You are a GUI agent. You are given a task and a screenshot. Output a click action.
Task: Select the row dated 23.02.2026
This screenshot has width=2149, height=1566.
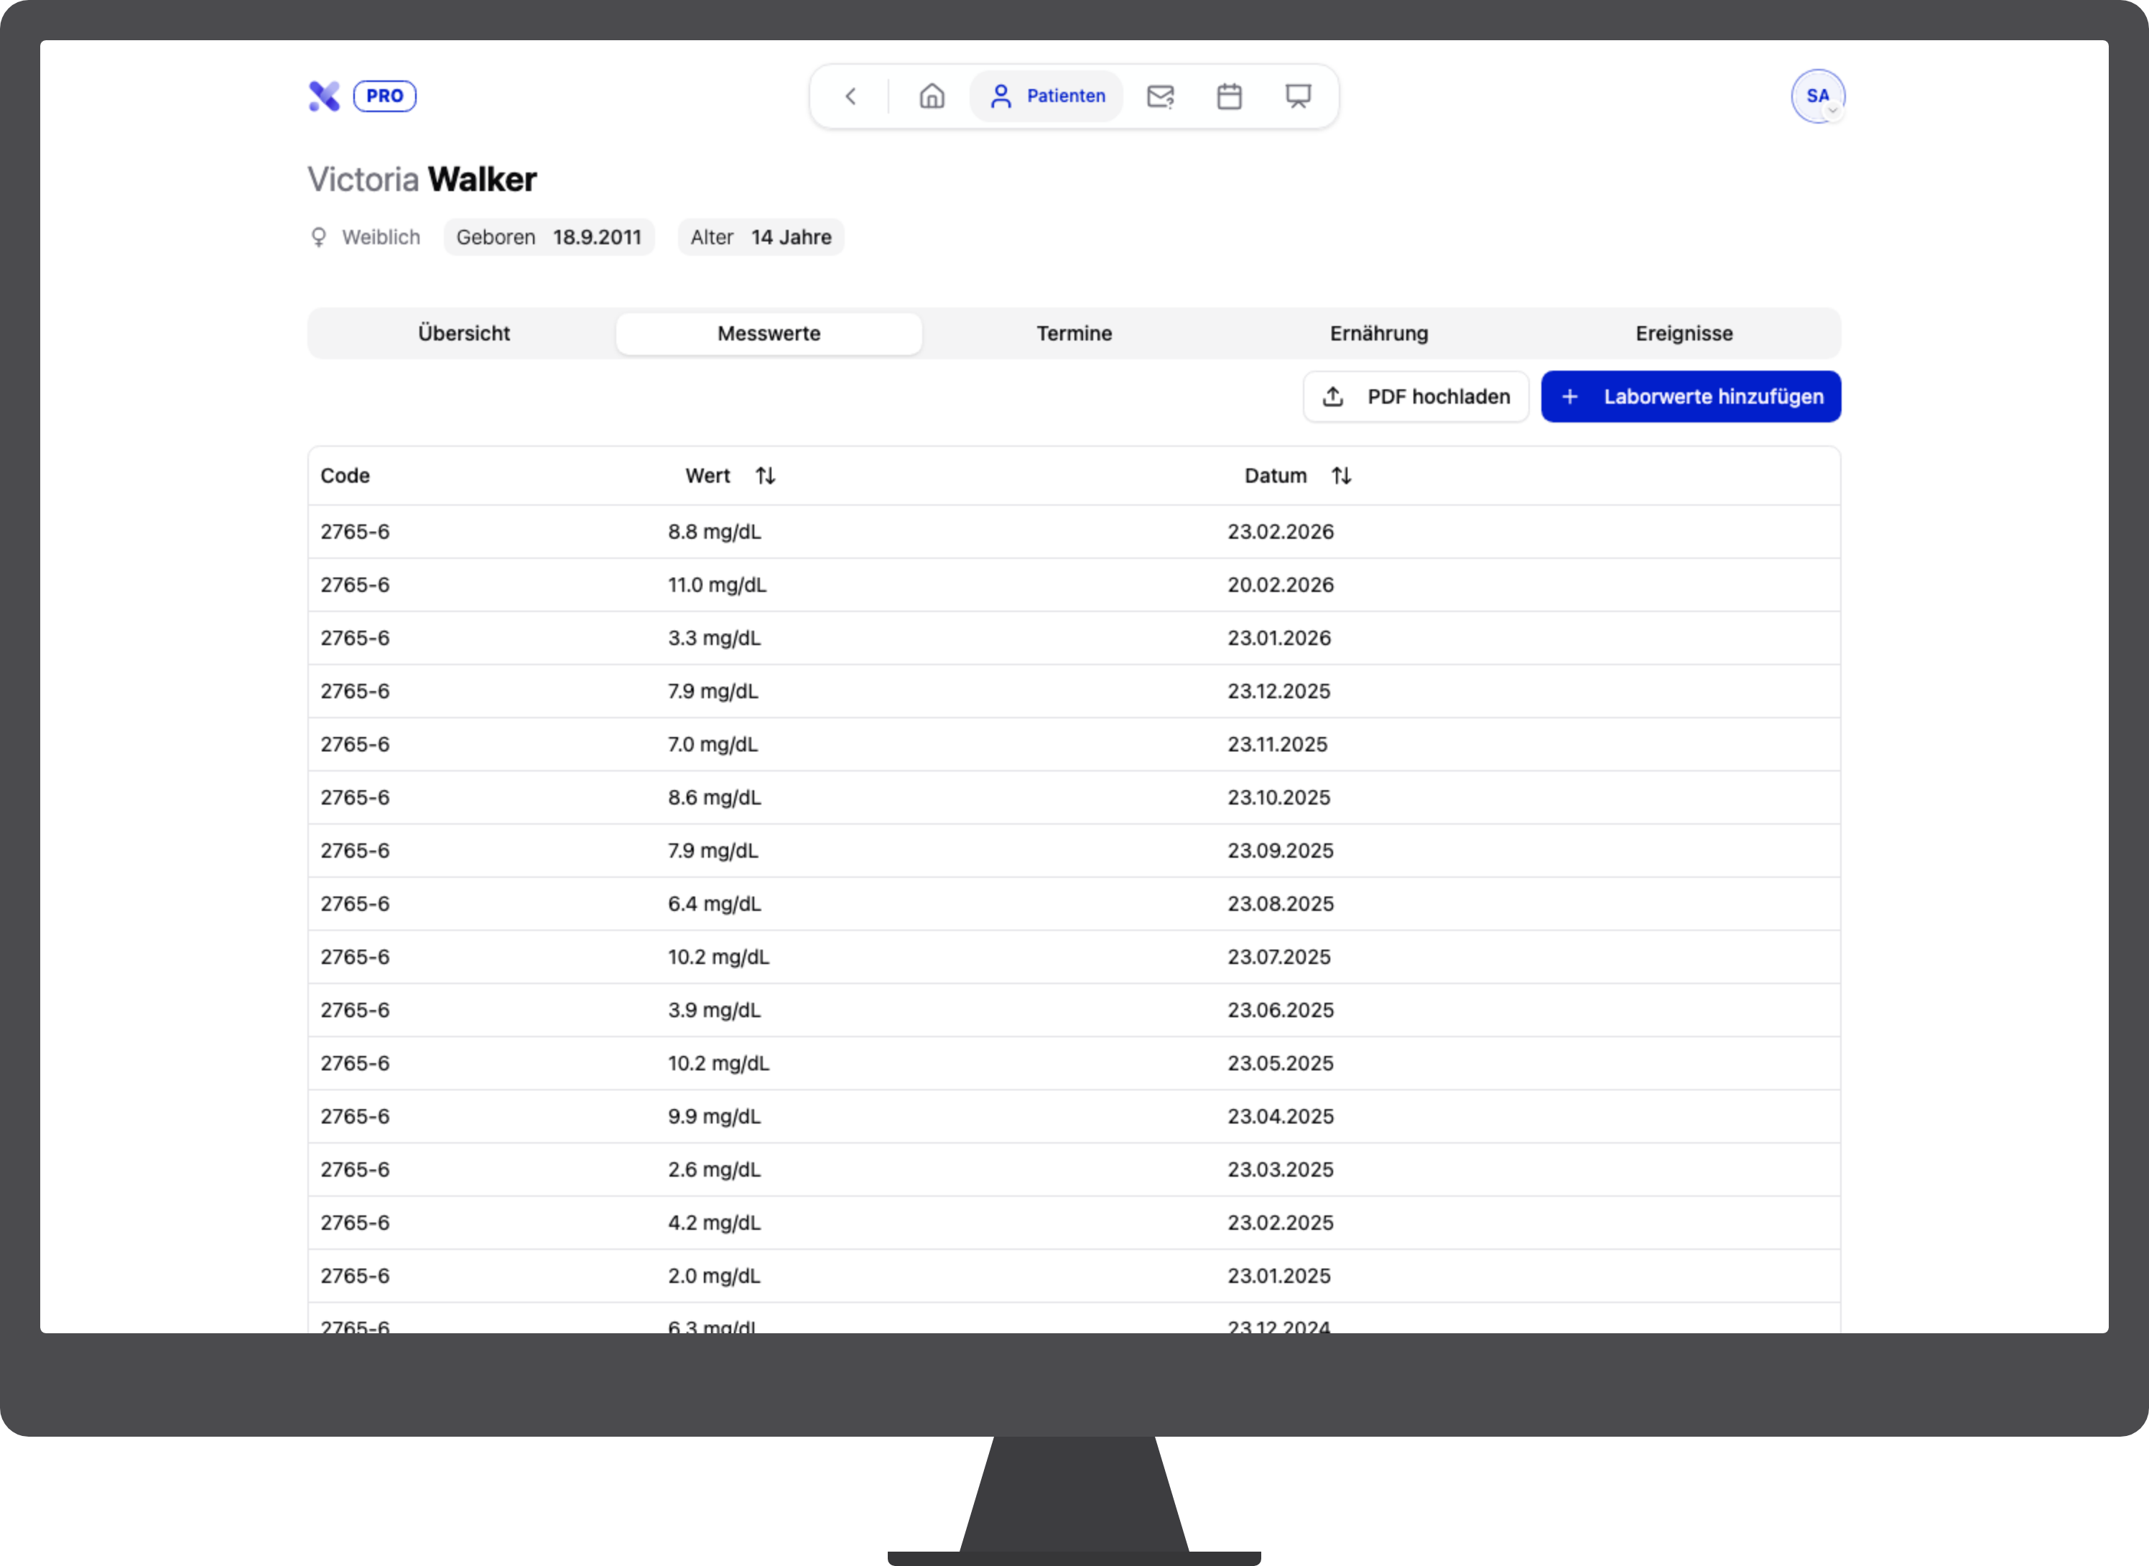click(x=1072, y=532)
